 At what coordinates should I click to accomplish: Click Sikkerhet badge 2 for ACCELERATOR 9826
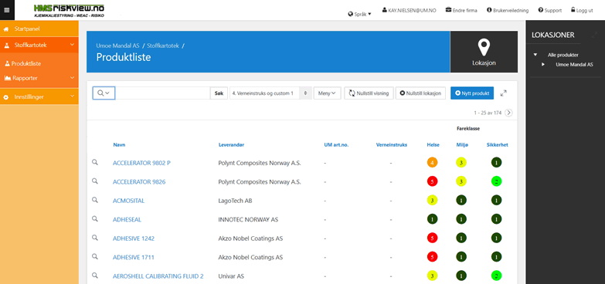coord(496,181)
